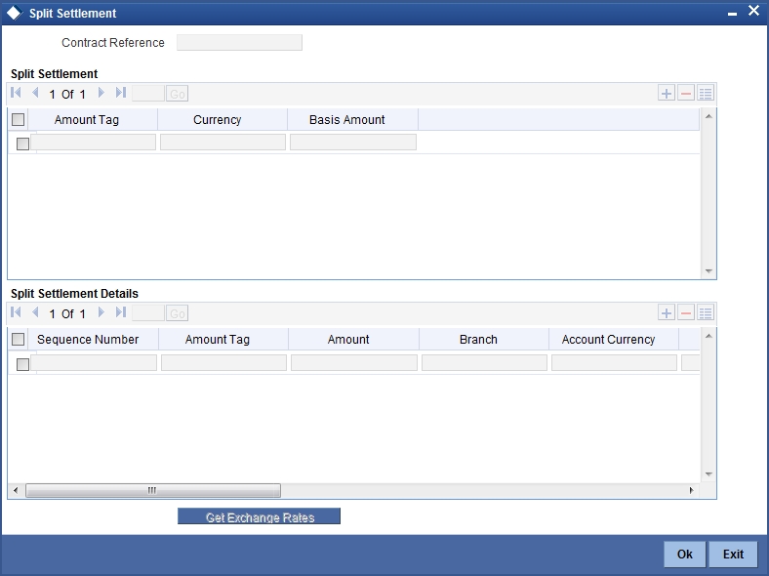Click Basis Amount cell in Split Settlement row
This screenshot has height=576, width=769.
click(353, 143)
